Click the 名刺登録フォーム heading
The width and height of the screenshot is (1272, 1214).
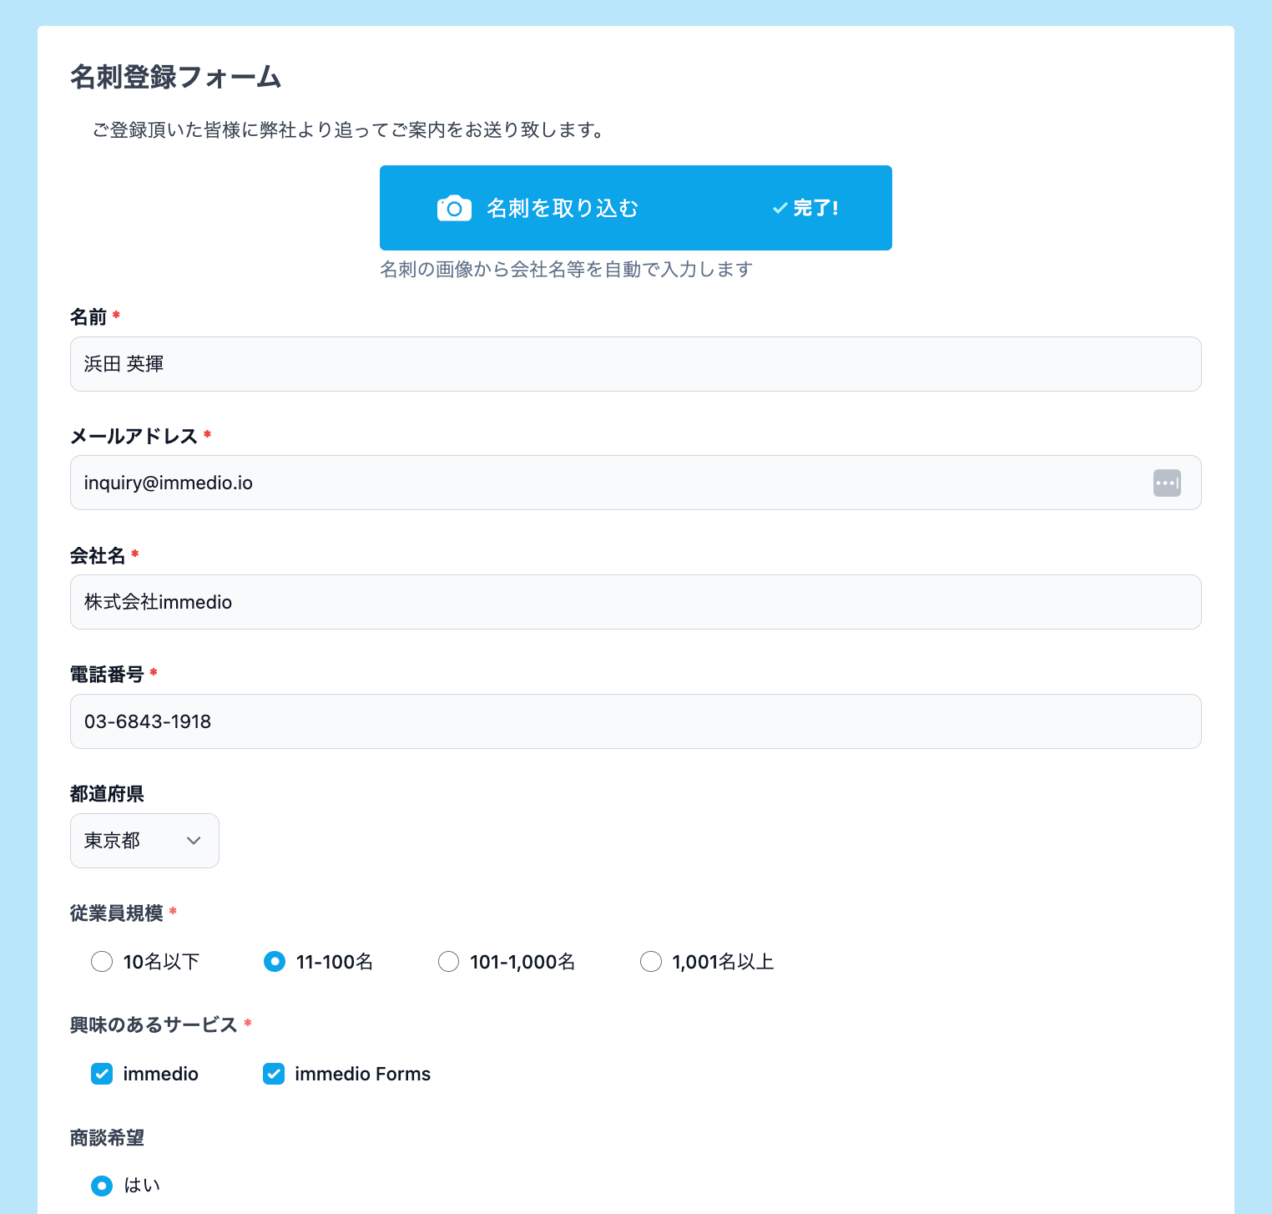point(176,77)
